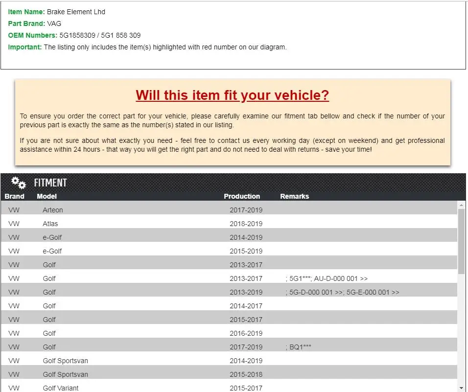Image resolution: width=468 pixels, height=392 pixels.
Task: Click the Production column header
Action: (242, 196)
